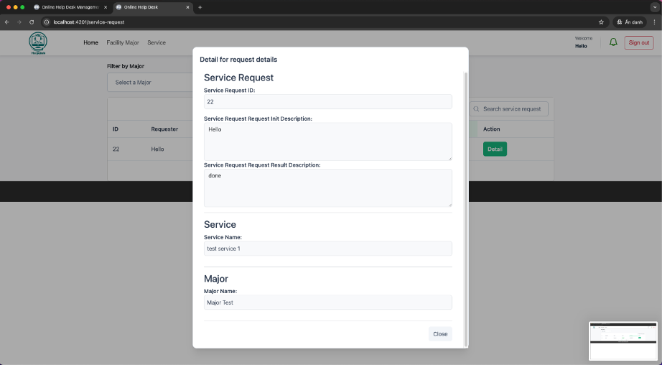
Task: Click the Major Name field
Action: click(x=327, y=302)
